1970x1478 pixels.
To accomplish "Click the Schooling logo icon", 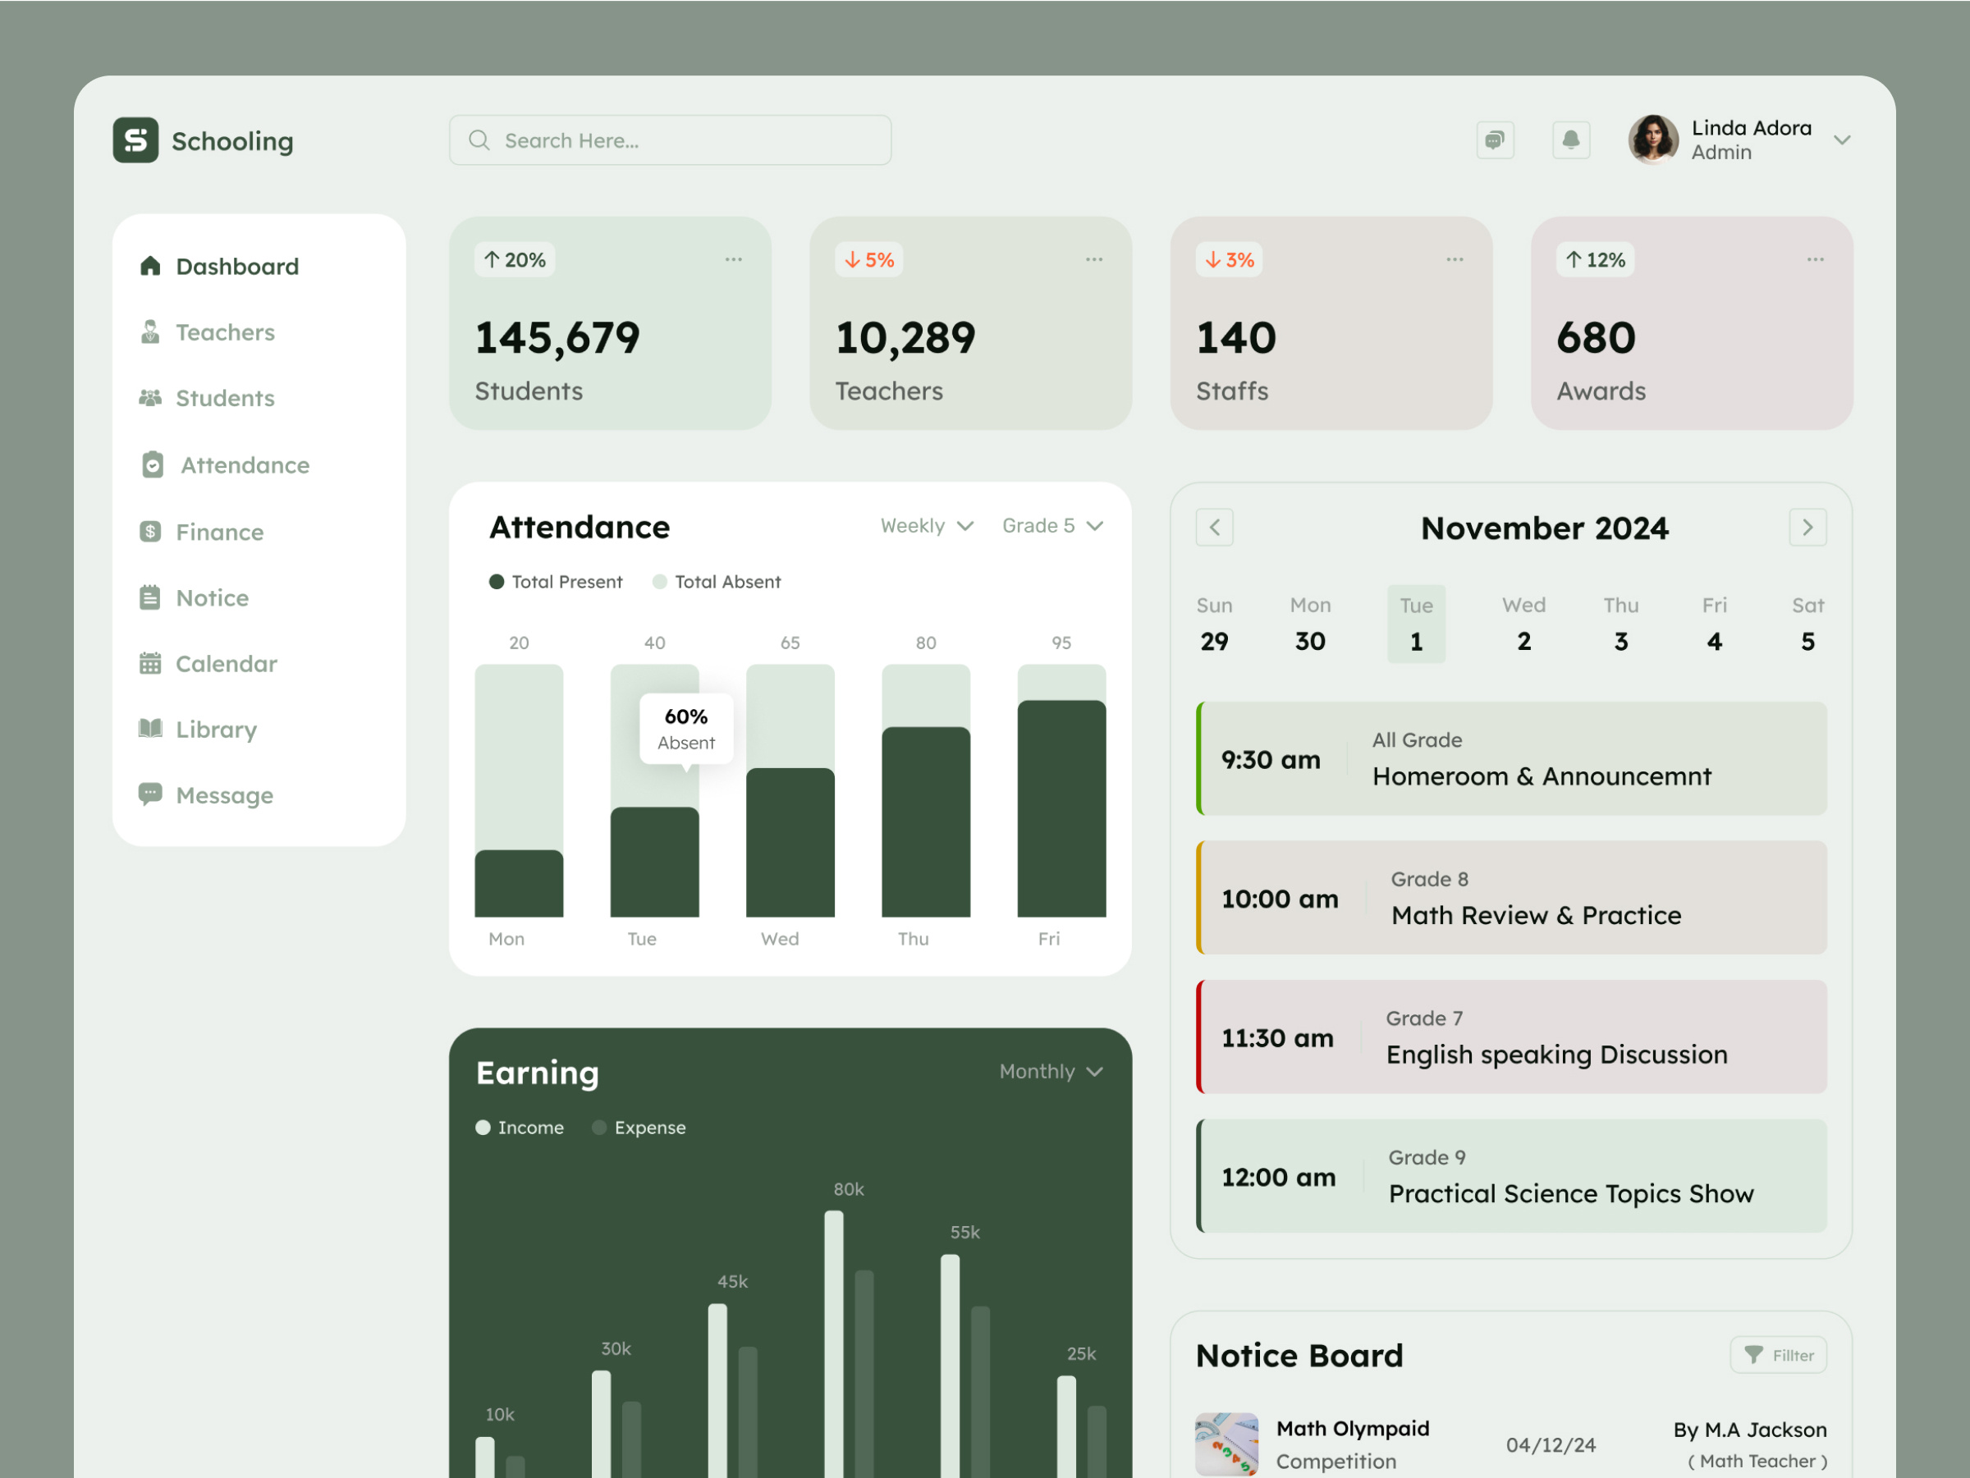I will coord(135,140).
